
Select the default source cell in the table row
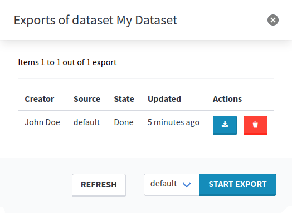(87, 122)
